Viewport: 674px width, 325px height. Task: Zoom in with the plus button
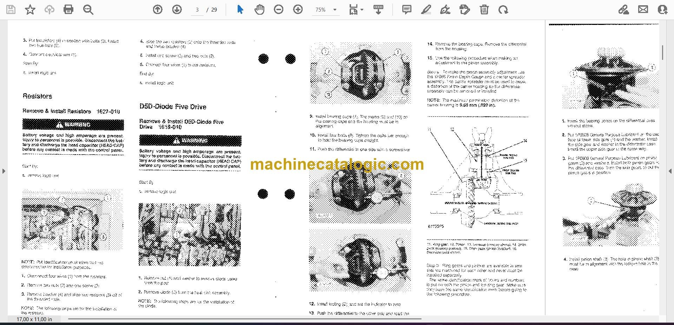[298, 10]
